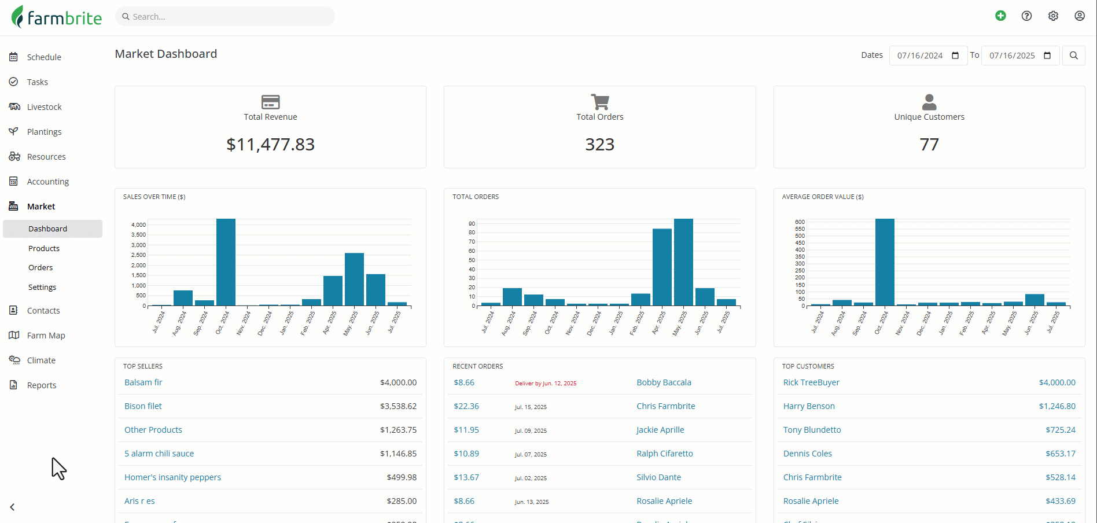Click the Livestock cow icon in sidebar
The image size is (1097, 523).
[14, 106]
